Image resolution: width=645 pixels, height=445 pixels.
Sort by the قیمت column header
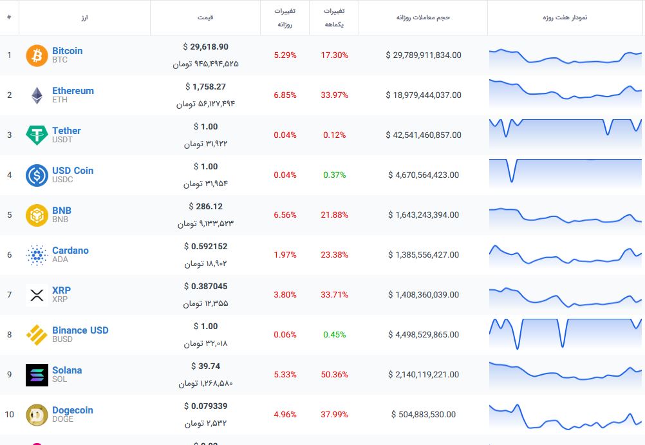(x=205, y=17)
